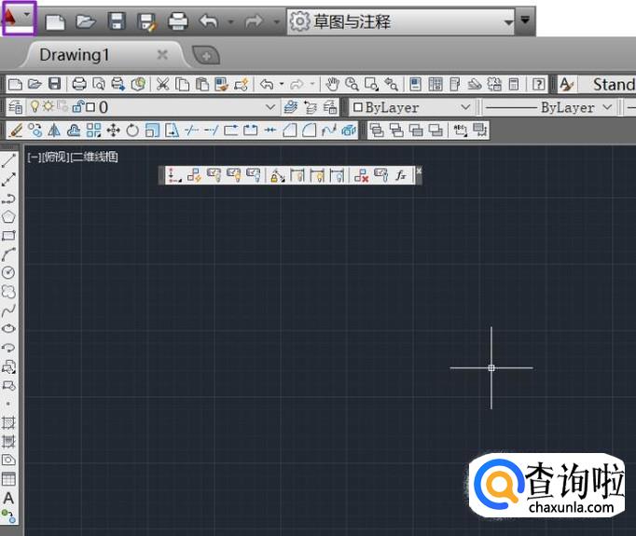Click the [俯视] view control label

[56, 157]
